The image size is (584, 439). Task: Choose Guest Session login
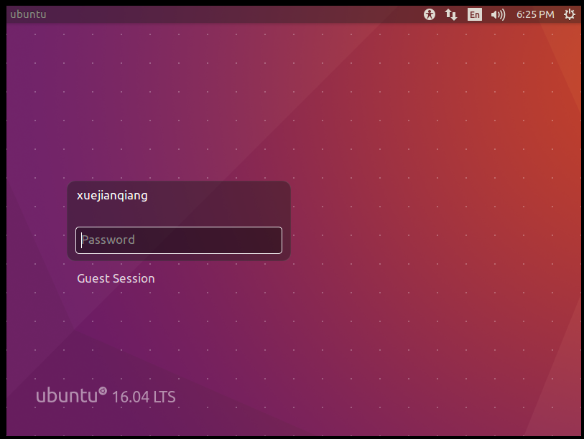click(x=116, y=278)
